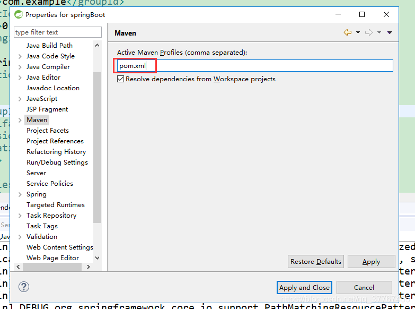The image size is (415, 309).
Task: Click the help question mark icon
Action: click(24, 287)
